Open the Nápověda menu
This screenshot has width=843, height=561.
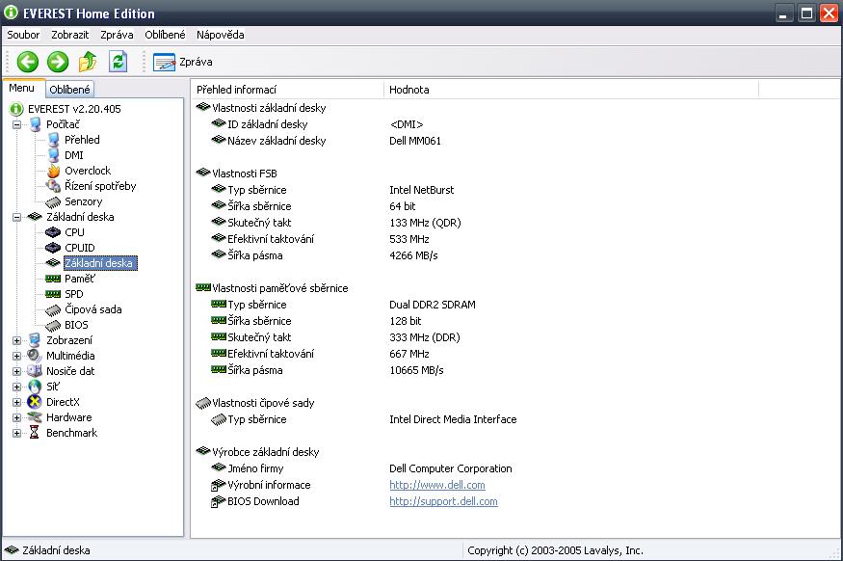click(220, 35)
